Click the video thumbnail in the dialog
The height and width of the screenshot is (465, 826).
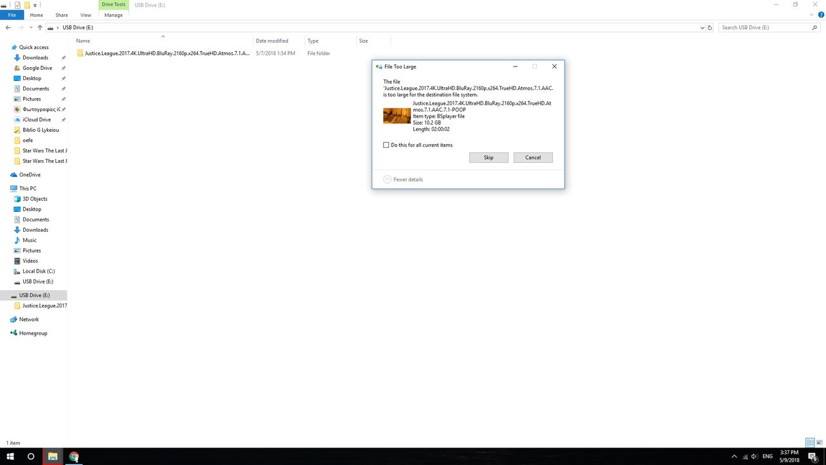point(397,116)
